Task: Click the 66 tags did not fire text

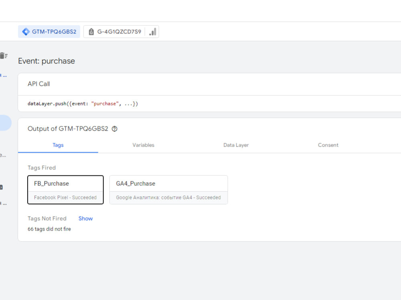Action: click(49, 229)
